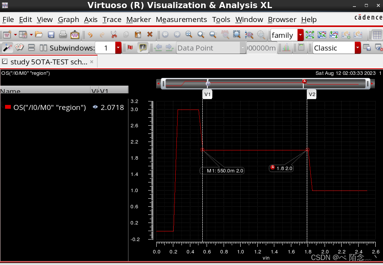Open the histogram plot tool
This screenshot has height=265, width=383.
286,47
